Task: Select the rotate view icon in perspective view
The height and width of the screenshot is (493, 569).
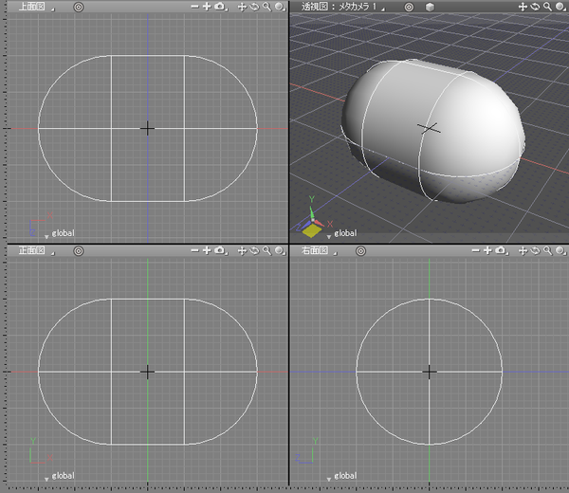Action: (535, 7)
